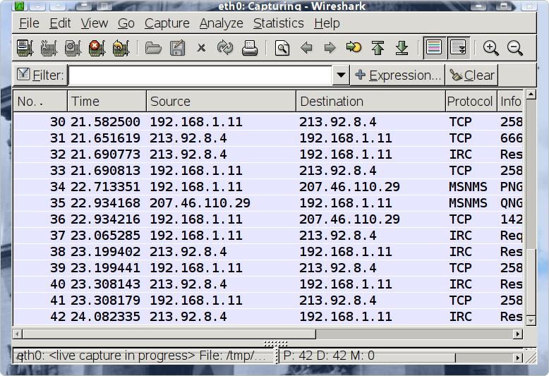
Task: Click the zoom out icon
Action: click(x=515, y=48)
